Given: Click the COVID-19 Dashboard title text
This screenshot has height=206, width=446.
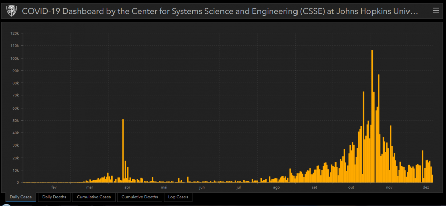Looking at the screenshot, I should click(x=220, y=11).
